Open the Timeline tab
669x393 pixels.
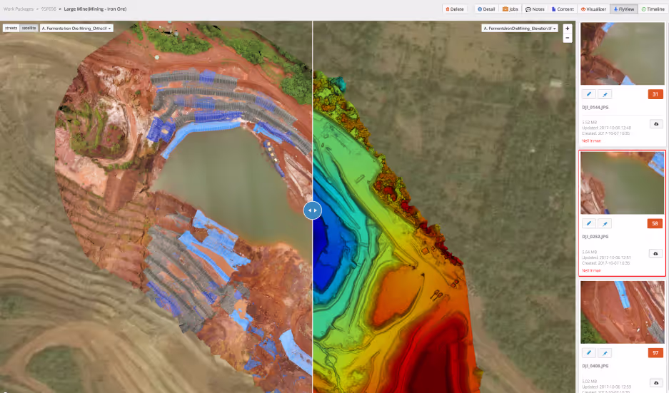pyautogui.click(x=653, y=9)
